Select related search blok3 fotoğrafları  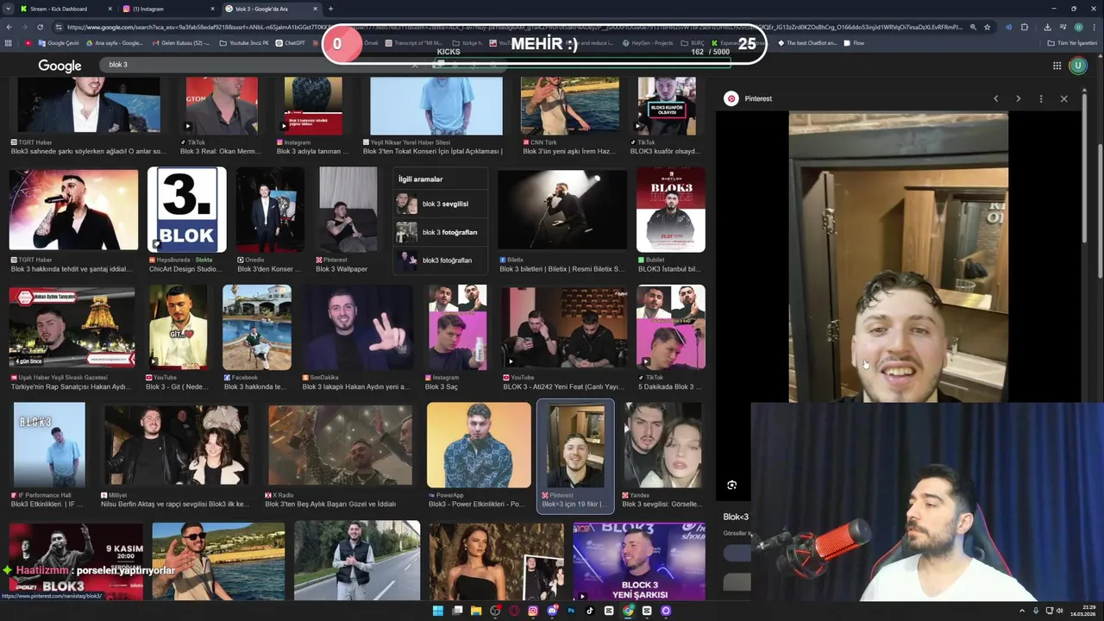pyautogui.click(x=440, y=260)
